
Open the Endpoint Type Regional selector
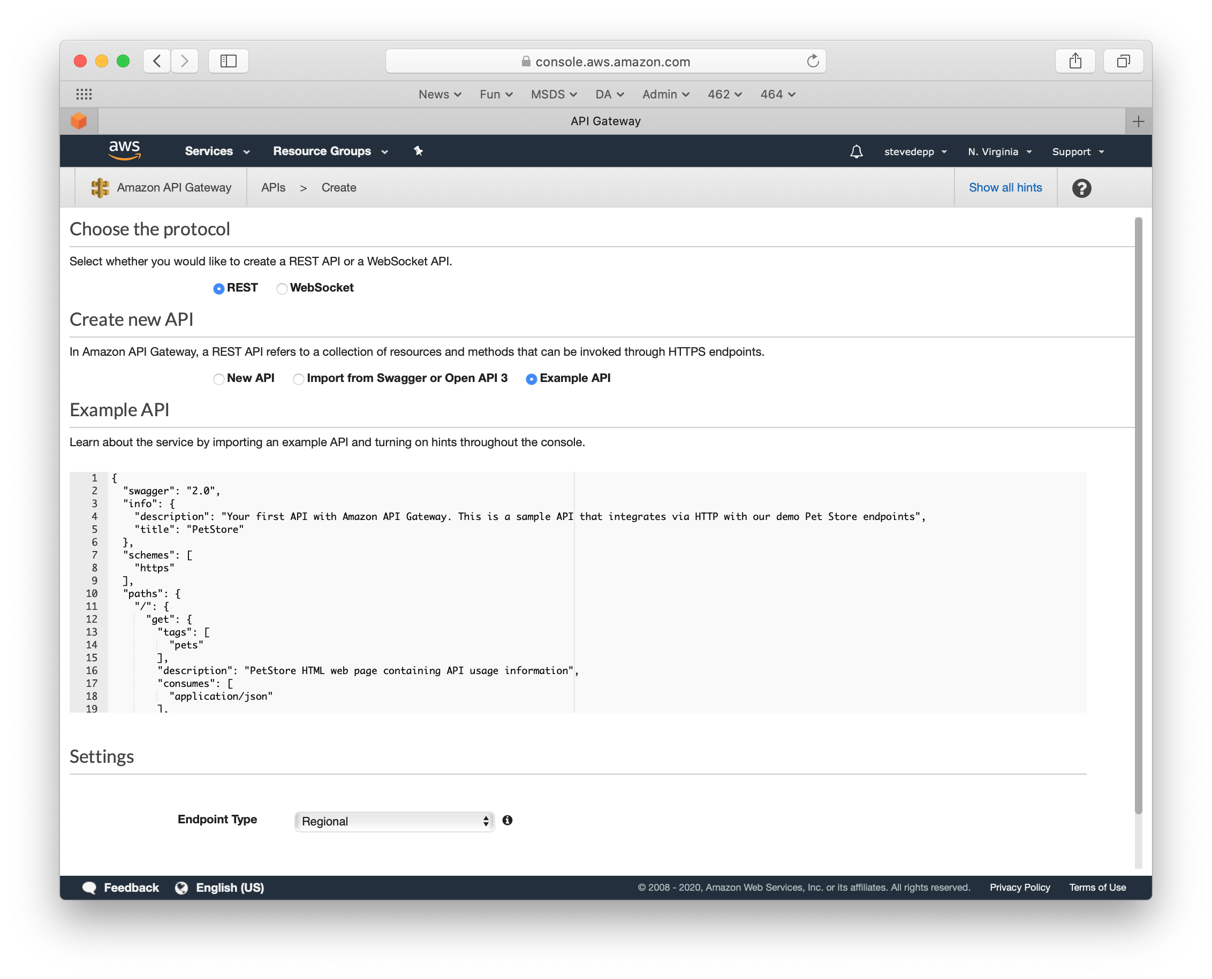click(x=395, y=821)
